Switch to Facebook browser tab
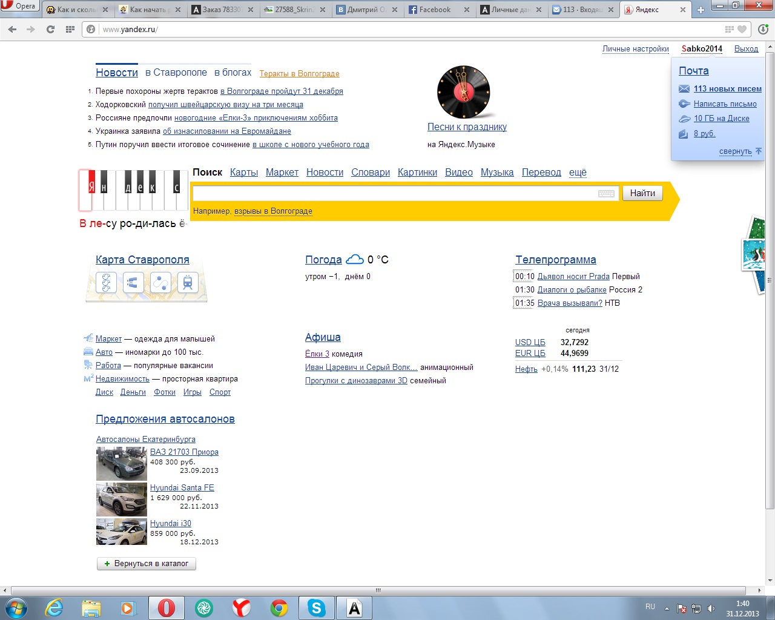The height and width of the screenshot is (620, 775). (x=439, y=10)
